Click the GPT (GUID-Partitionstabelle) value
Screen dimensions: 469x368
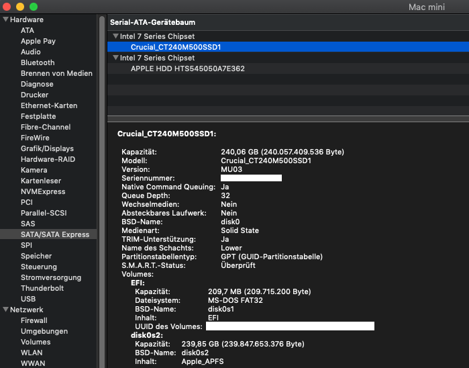[x=272, y=257]
